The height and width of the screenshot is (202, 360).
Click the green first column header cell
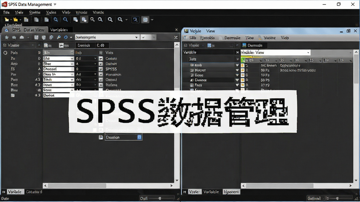243,60
